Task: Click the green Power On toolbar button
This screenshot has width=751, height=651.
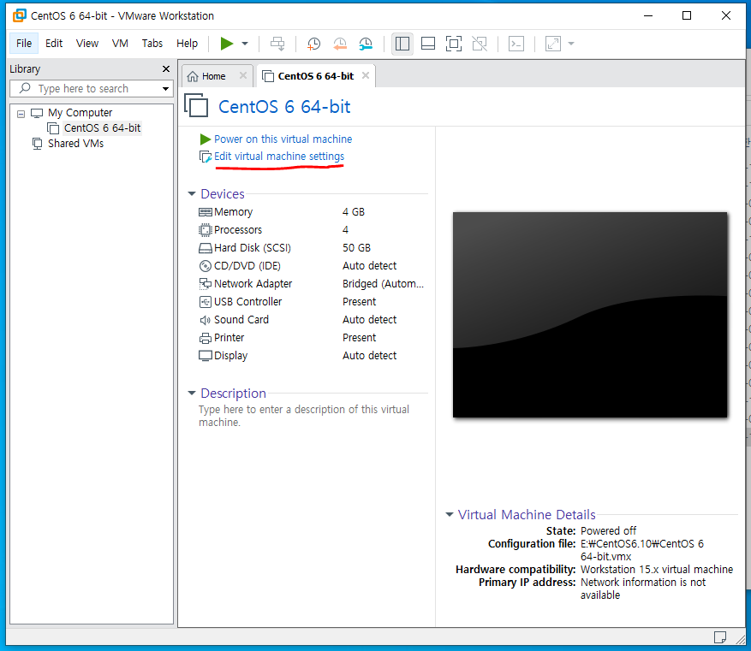Action: coord(227,44)
